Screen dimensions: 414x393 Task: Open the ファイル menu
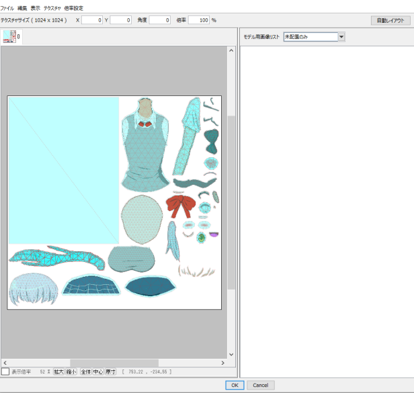[x=7, y=8]
